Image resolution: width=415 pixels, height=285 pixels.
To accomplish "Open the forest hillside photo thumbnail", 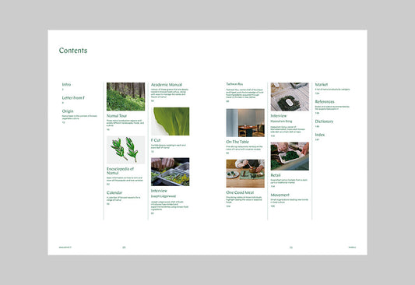I will [x=125, y=97].
